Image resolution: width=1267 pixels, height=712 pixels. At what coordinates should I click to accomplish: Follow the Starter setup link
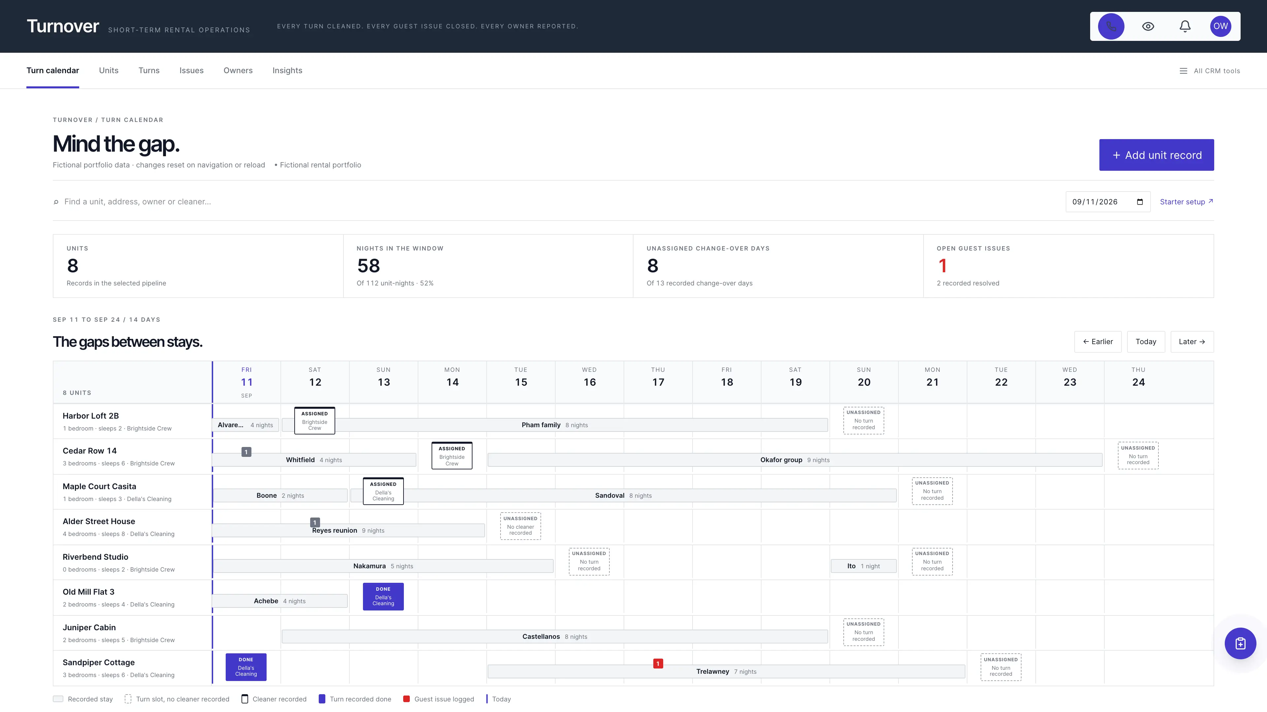[x=1186, y=202]
